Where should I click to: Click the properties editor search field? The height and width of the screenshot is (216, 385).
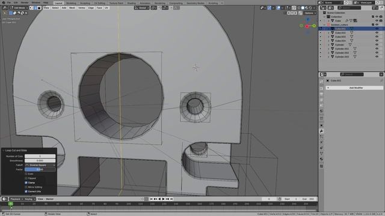(351, 74)
